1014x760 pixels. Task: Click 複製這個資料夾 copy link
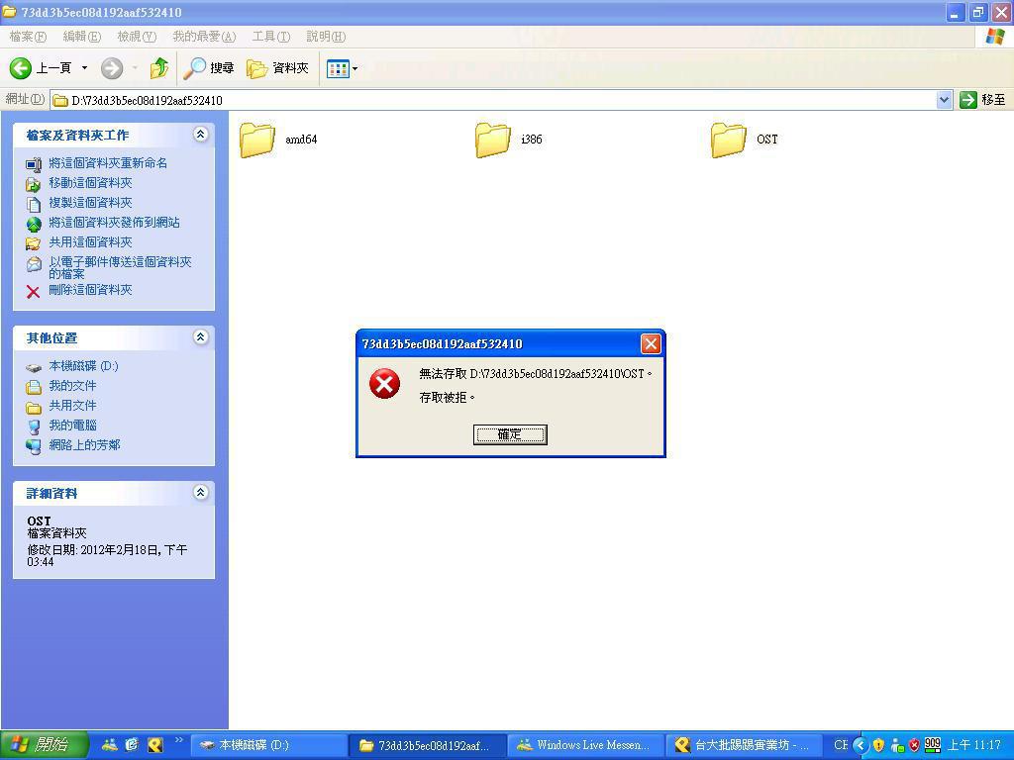[x=90, y=203]
